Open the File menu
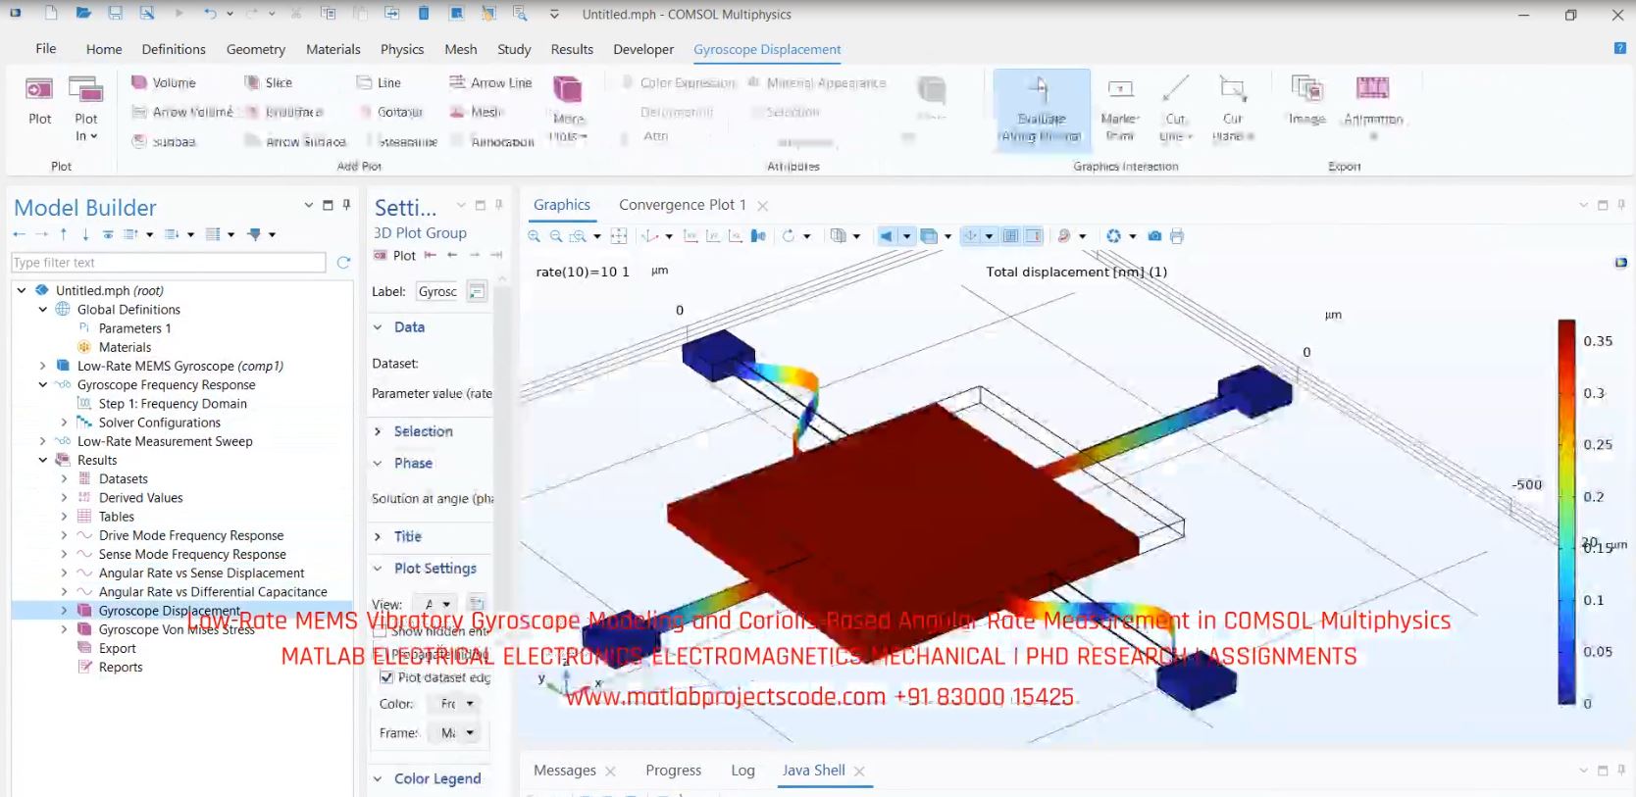 click(46, 49)
